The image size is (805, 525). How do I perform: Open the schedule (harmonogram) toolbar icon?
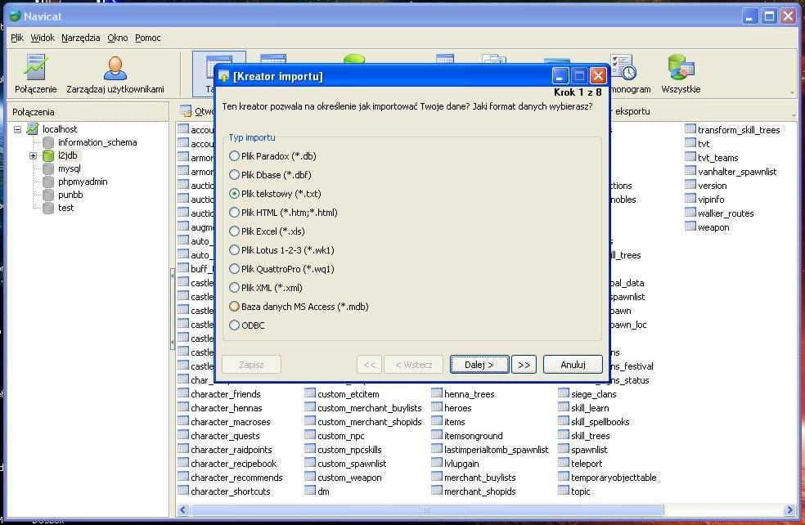click(623, 67)
